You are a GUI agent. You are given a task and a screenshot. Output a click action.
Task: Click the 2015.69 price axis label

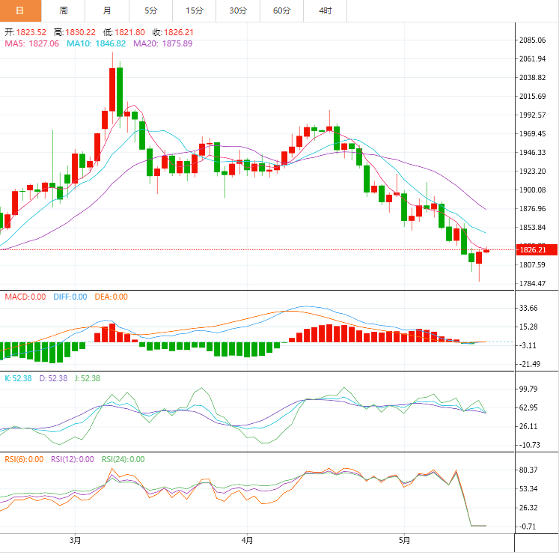pyautogui.click(x=533, y=97)
